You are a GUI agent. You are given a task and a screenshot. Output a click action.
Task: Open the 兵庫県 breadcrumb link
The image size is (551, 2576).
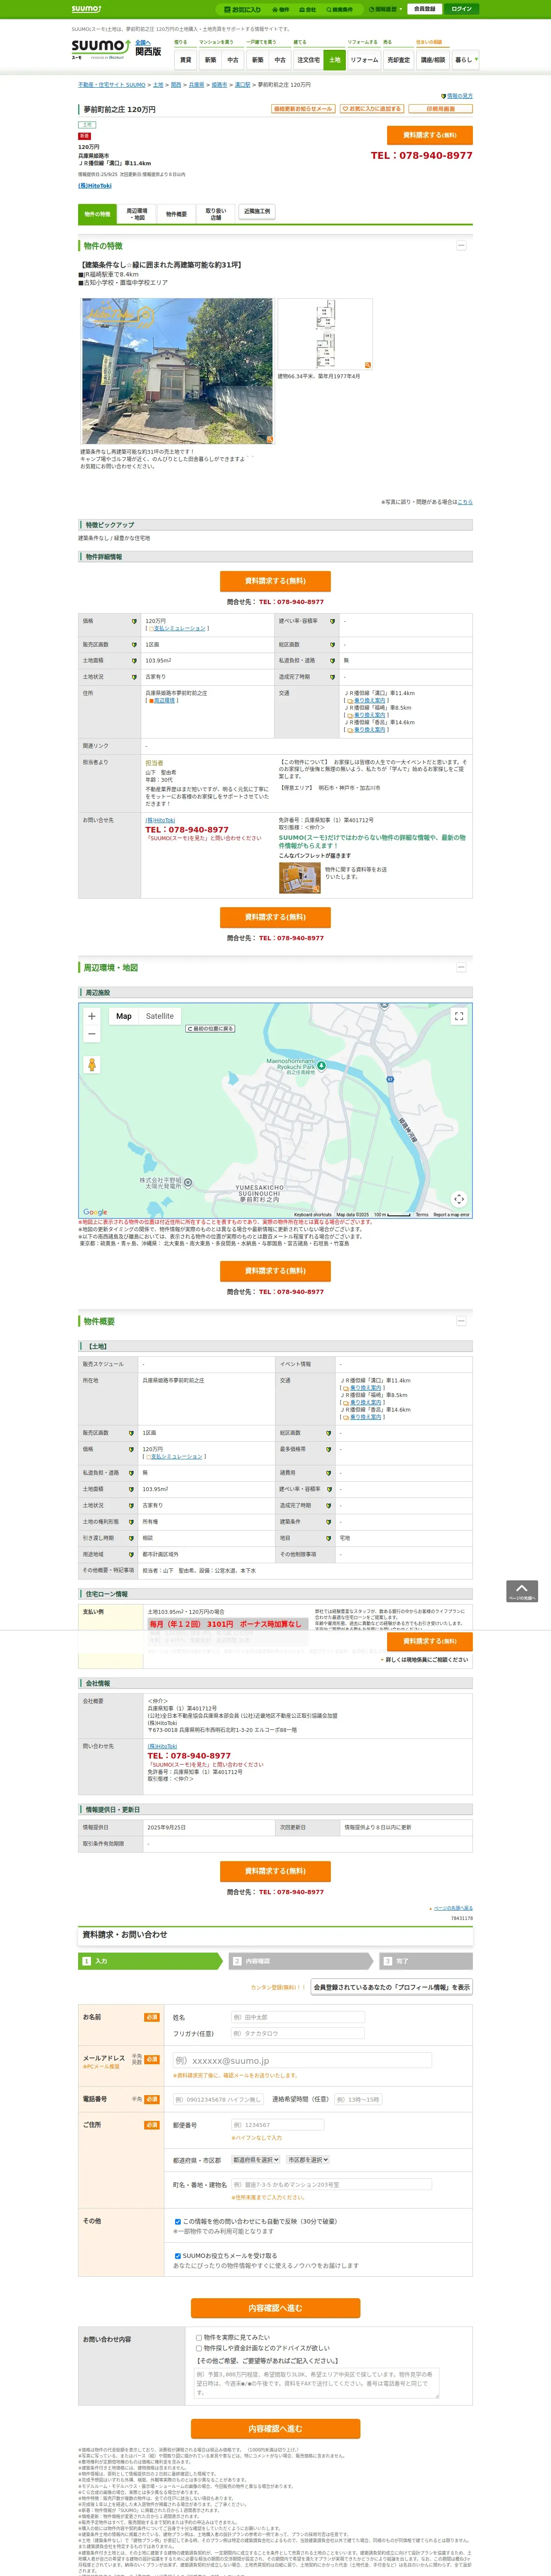tap(196, 85)
